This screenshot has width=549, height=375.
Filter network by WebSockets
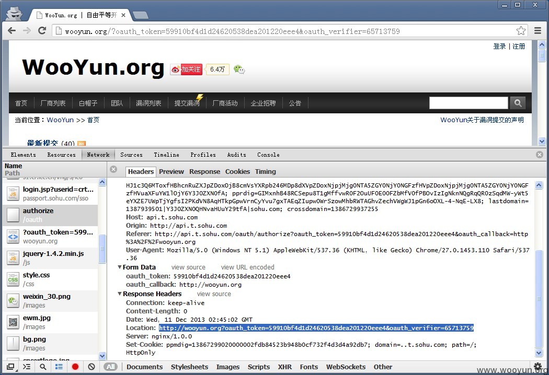tap(346, 367)
